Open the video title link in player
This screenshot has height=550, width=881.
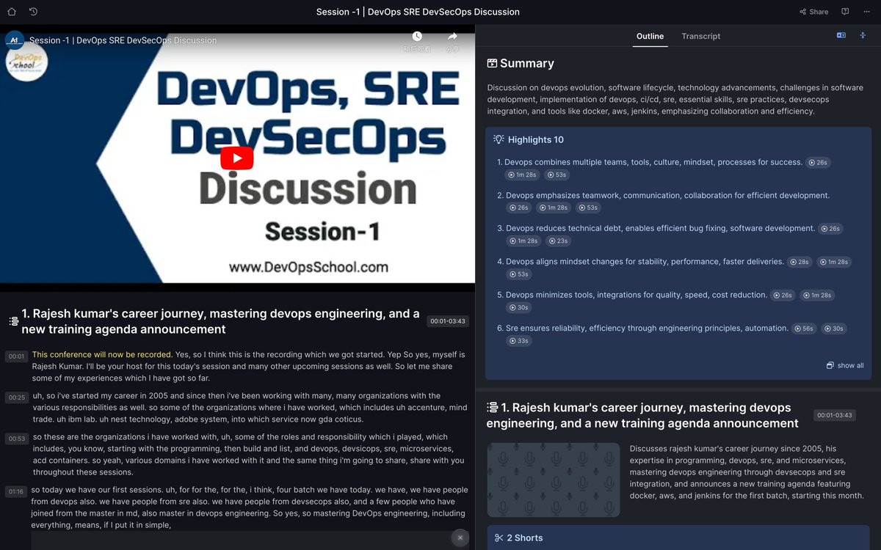[123, 40]
